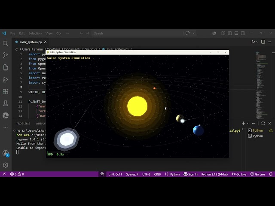This screenshot has width=275, height=206.
Task: Select Python 3.13 (64-bit) interpreter
Action: 214,174
